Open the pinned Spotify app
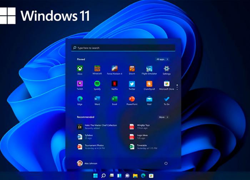 (97, 84)
